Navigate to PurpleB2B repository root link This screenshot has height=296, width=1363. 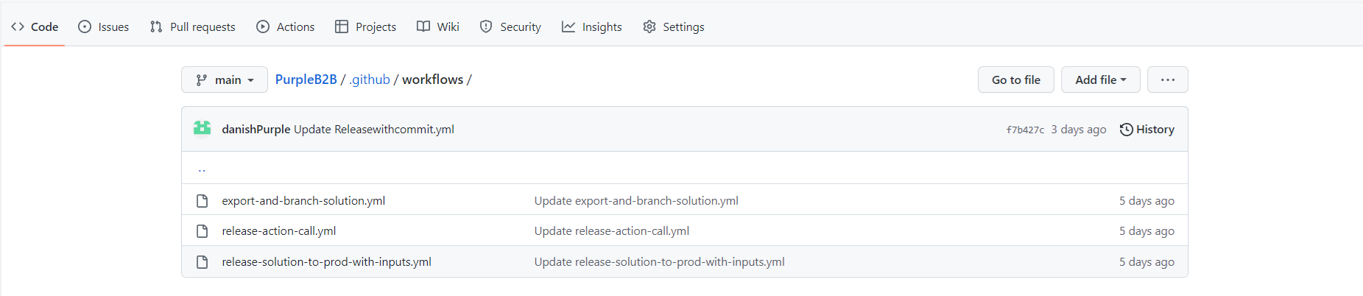click(x=306, y=80)
